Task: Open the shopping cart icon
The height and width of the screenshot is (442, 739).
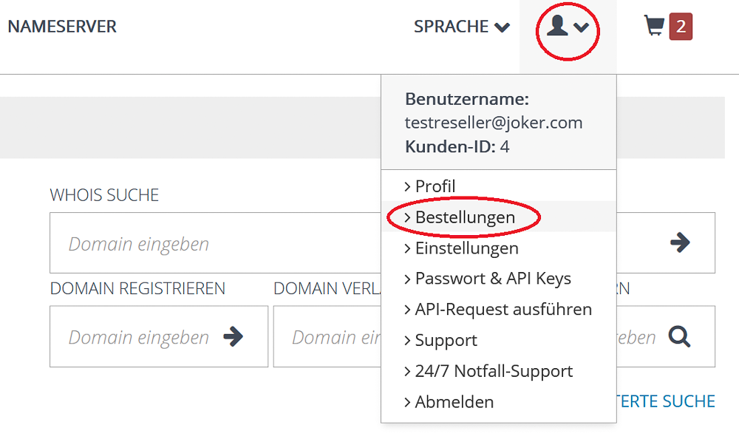Action: point(654,25)
